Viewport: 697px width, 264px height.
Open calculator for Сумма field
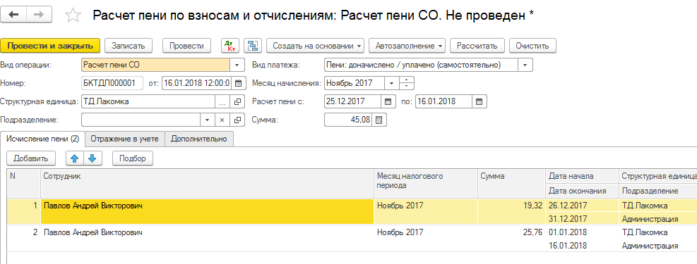pyautogui.click(x=379, y=120)
